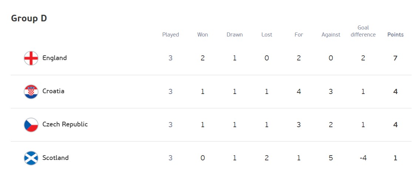
Task: Open the Croatia team link
Action: click(53, 91)
